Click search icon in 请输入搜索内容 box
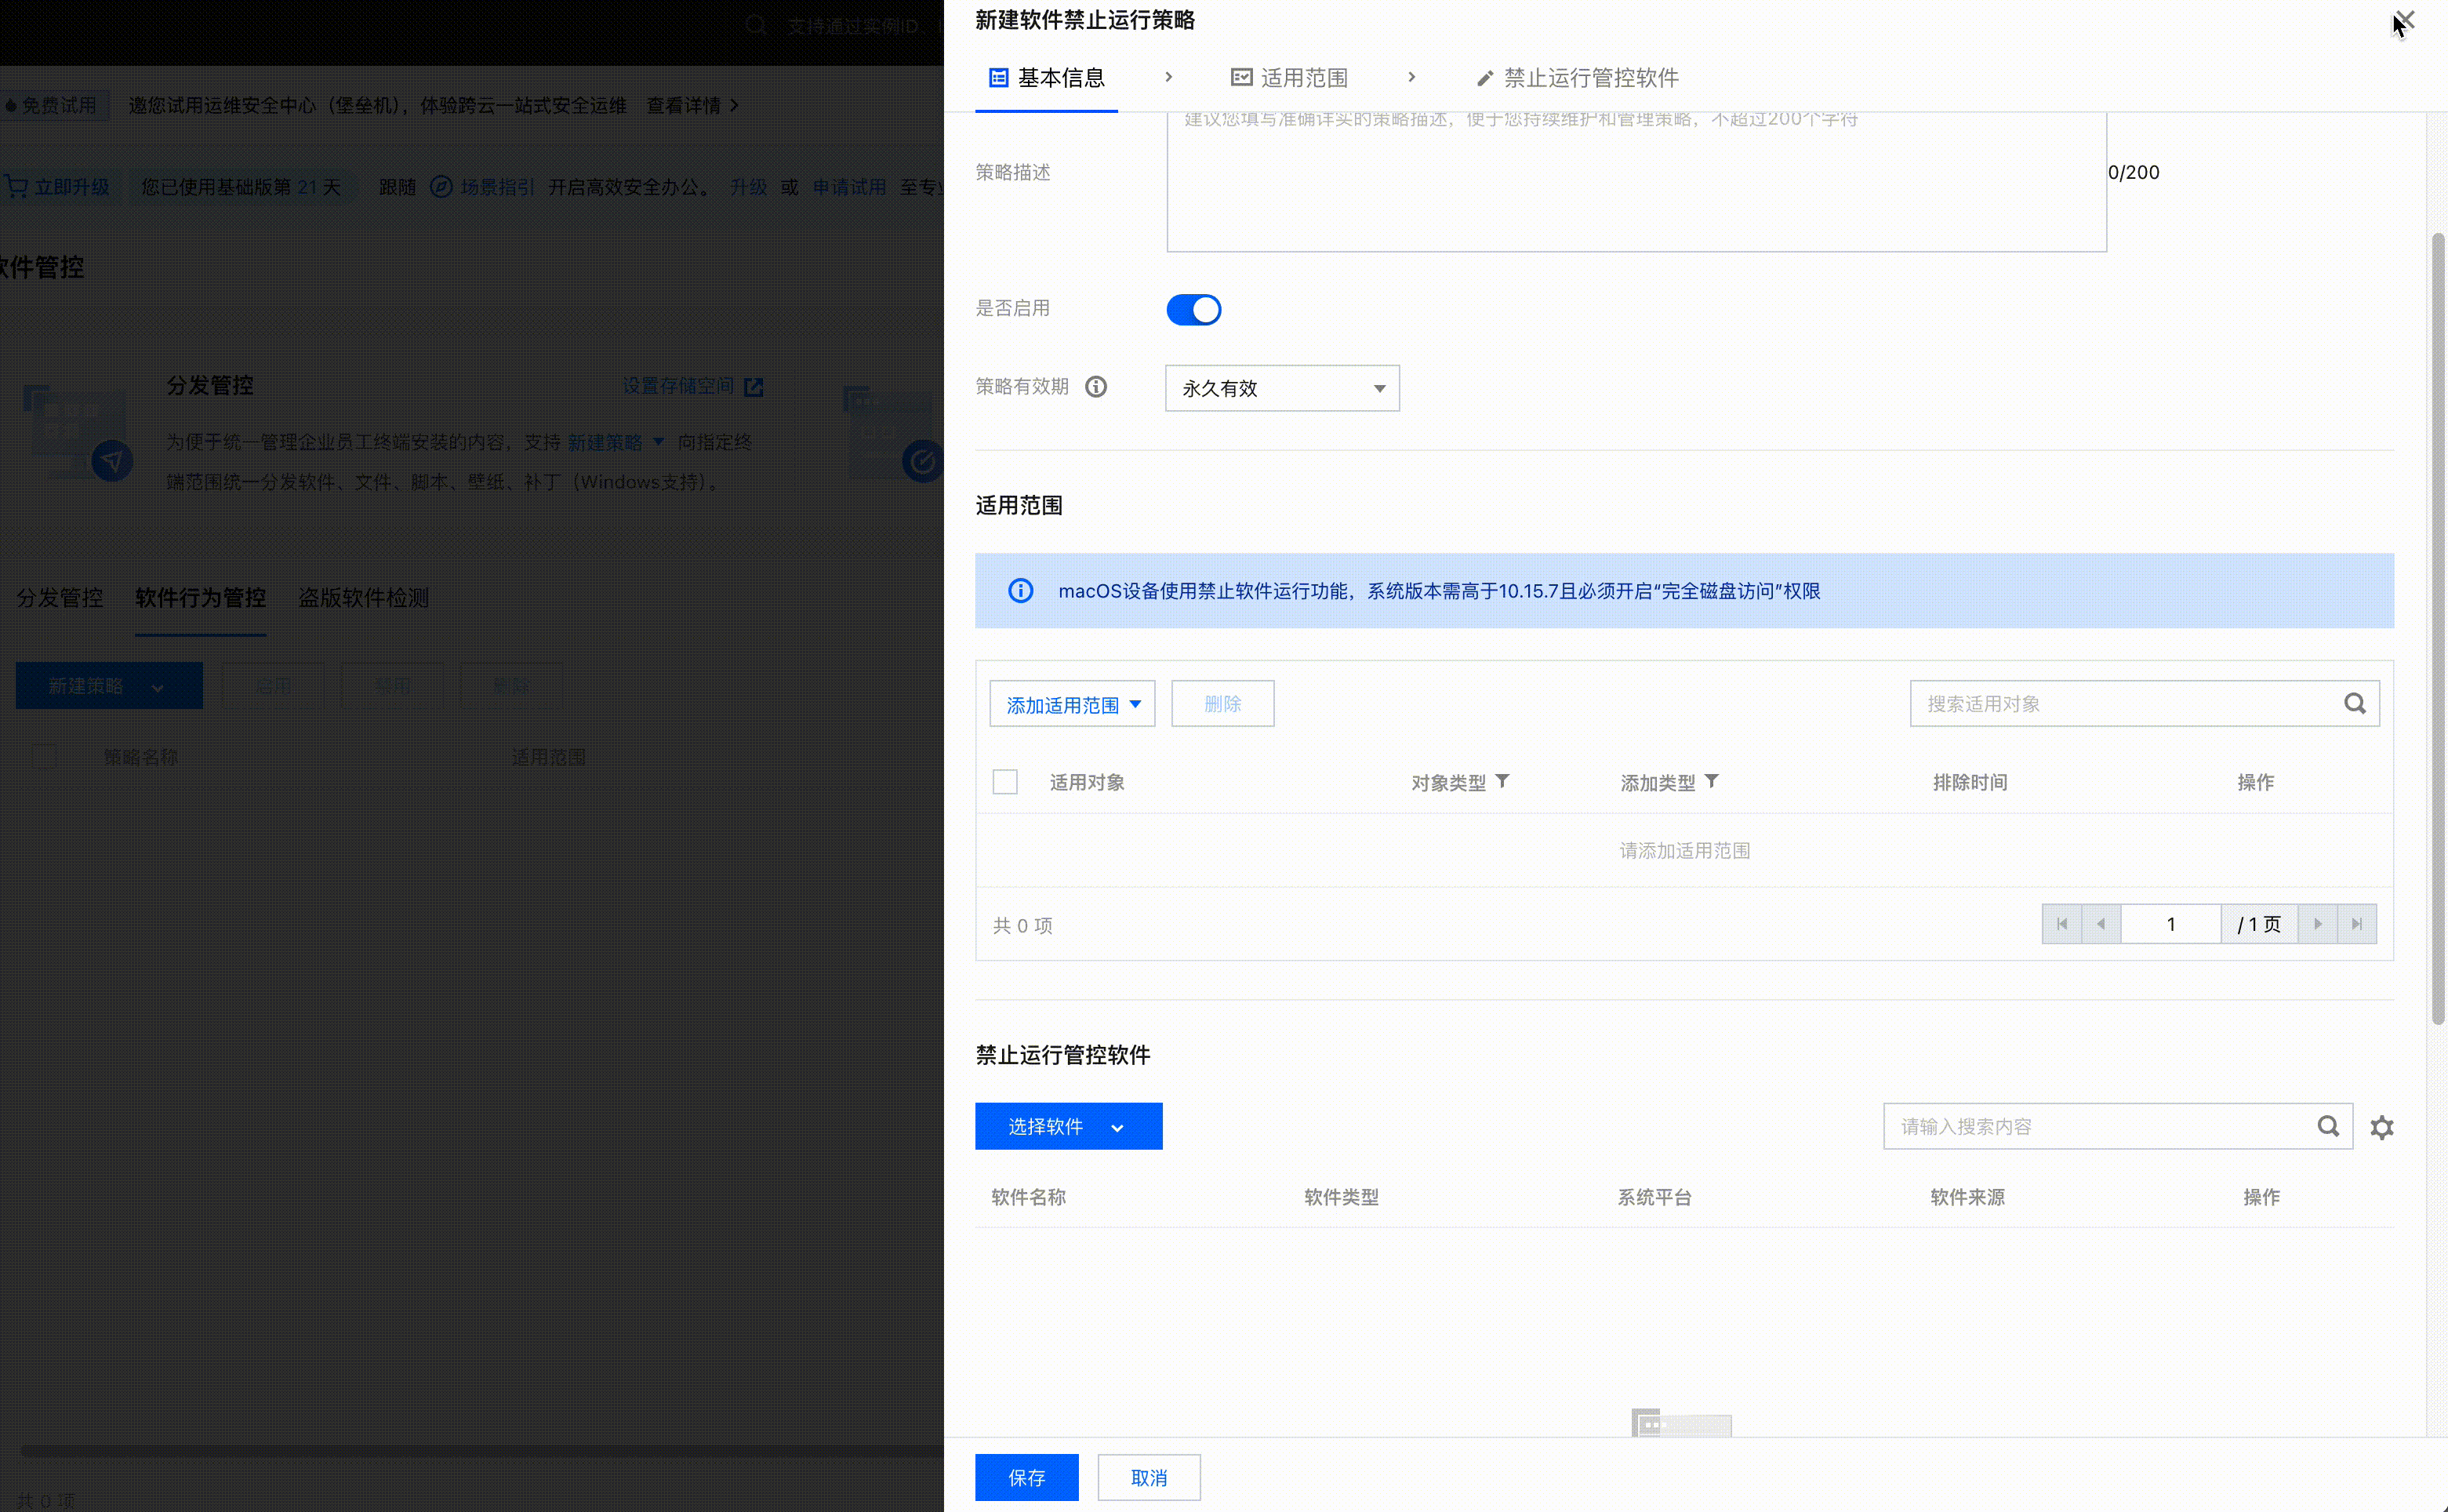The height and width of the screenshot is (1512, 2448). (2327, 1127)
